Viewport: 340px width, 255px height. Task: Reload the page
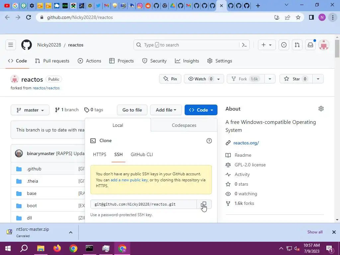[29, 17]
